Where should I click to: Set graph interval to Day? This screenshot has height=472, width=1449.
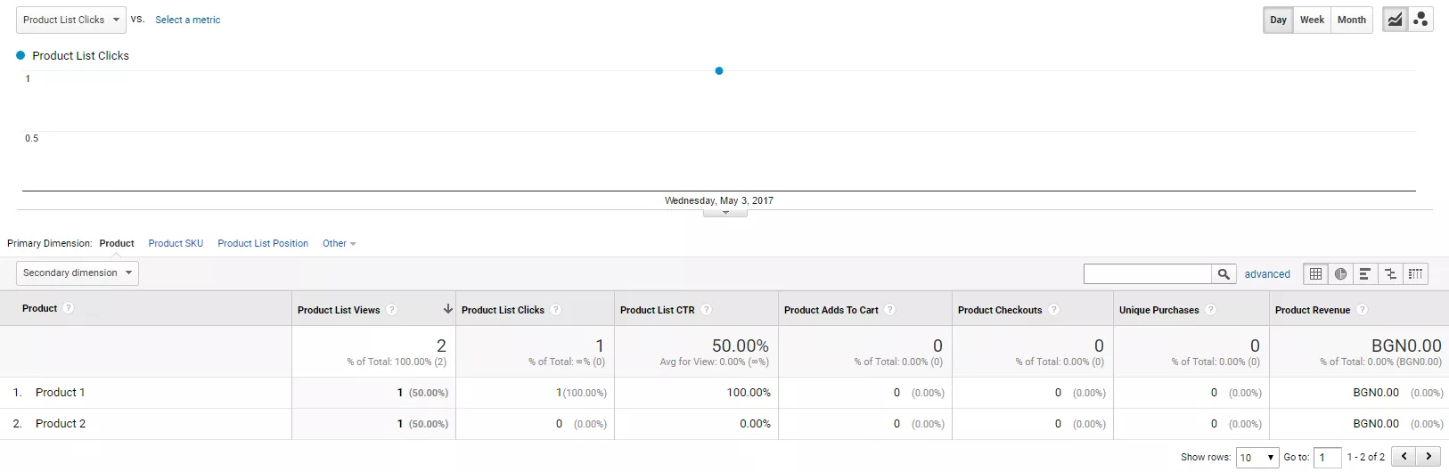(1278, 20)
